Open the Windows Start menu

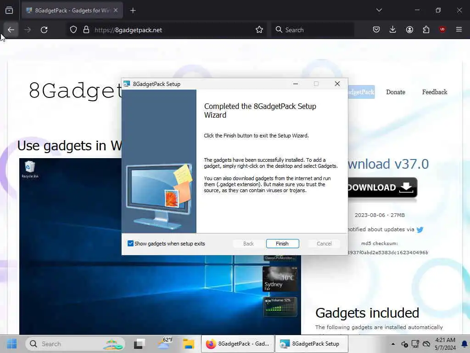click(11, 344)
